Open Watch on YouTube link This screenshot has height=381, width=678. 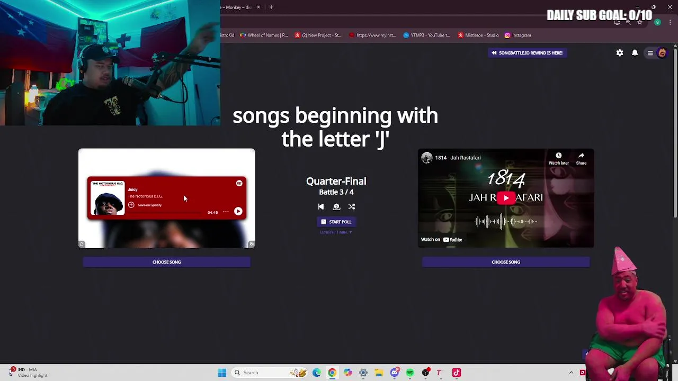click(442, 240)
